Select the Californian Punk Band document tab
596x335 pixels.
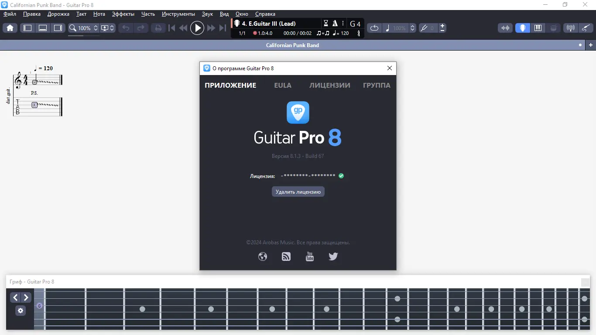(292, 45)
